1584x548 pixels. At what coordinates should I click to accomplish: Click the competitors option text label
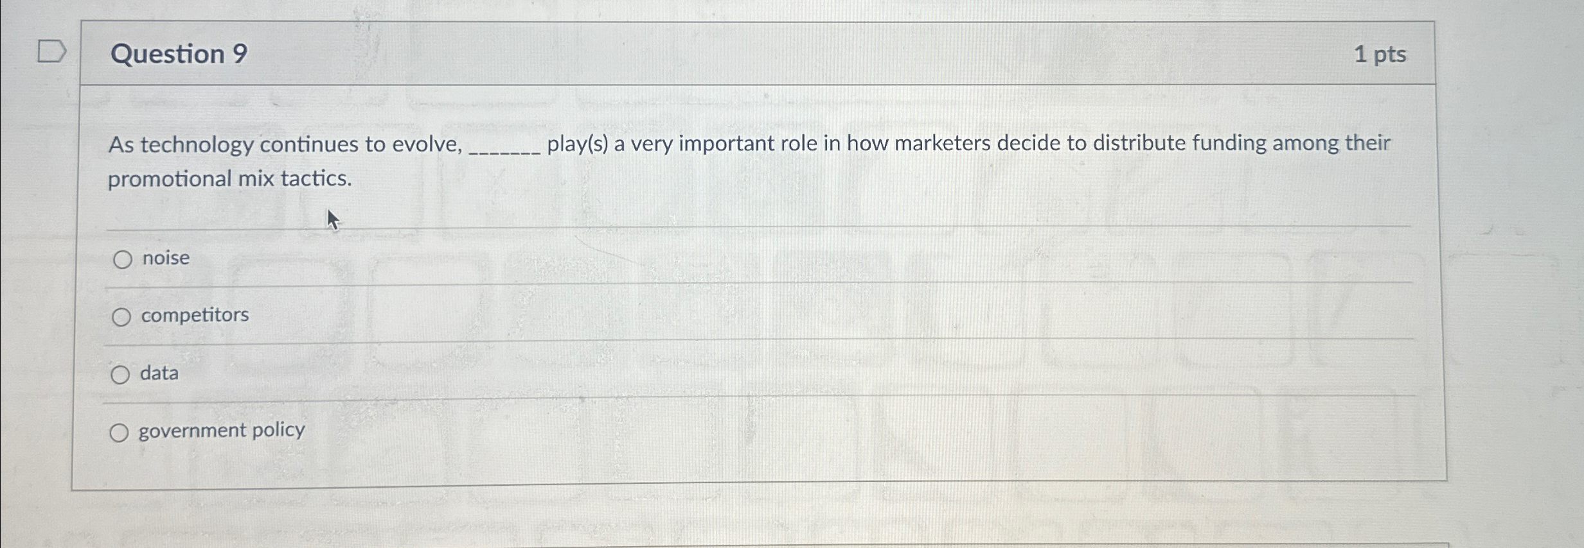(x=195, y=314)
